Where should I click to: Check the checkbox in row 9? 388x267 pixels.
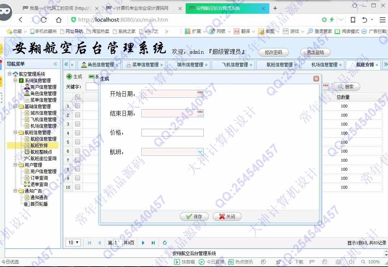(x=78, y=178)
